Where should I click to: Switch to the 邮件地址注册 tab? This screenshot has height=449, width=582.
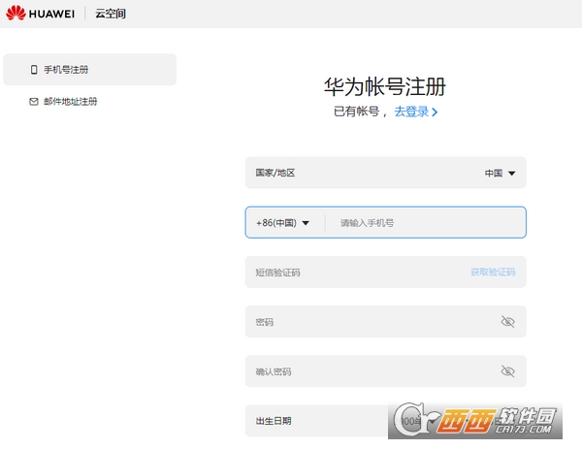[x=70, y=102]
